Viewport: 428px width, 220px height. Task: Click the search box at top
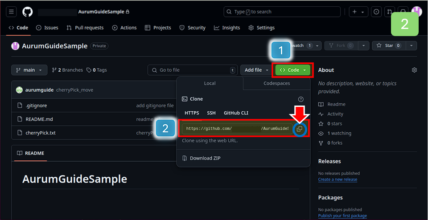[x=282, y=12]
